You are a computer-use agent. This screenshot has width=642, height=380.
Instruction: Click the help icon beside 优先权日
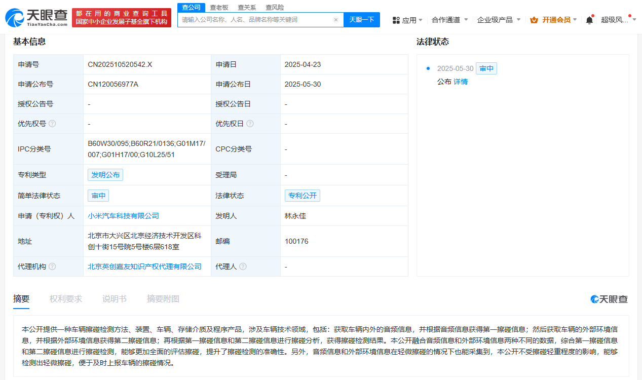pos(250,123)
